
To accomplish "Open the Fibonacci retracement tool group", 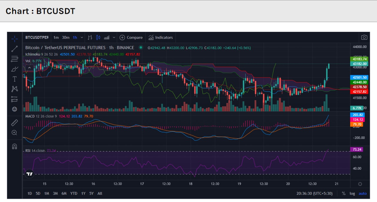I will 14,59.
